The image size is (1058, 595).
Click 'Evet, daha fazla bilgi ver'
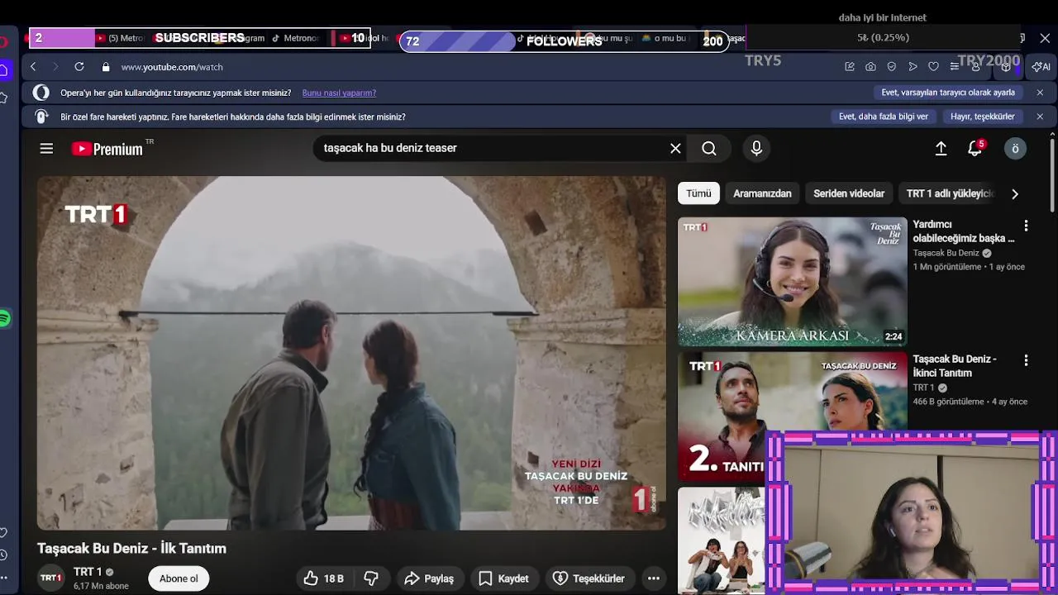click(x=884, y=117)
